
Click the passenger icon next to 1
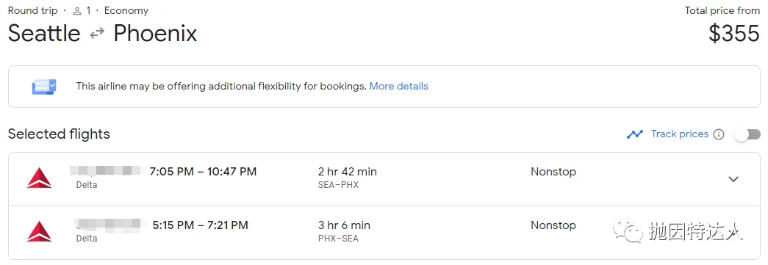pyautogui.click(x=76, y=11)
